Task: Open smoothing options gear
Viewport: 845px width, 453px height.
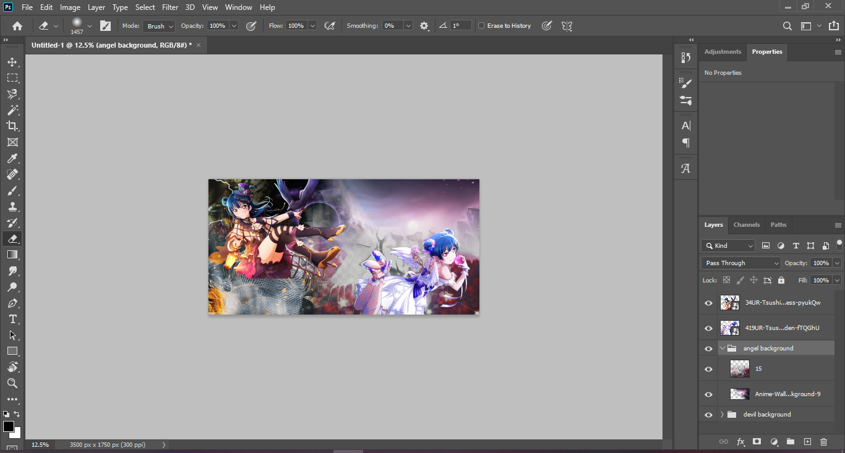Action: pos(424,26)
